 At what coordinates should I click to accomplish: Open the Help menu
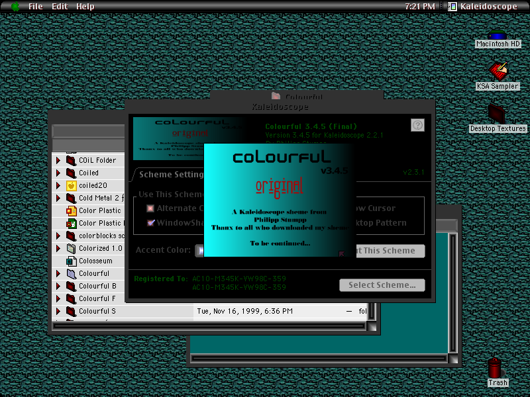tap(85, 7)
